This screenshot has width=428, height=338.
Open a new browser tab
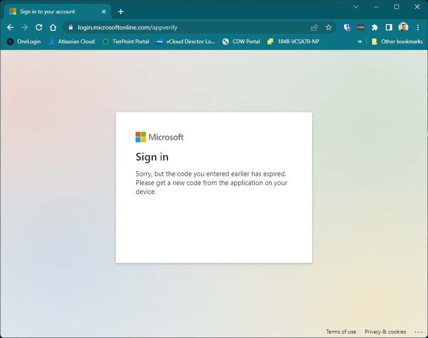120,12
